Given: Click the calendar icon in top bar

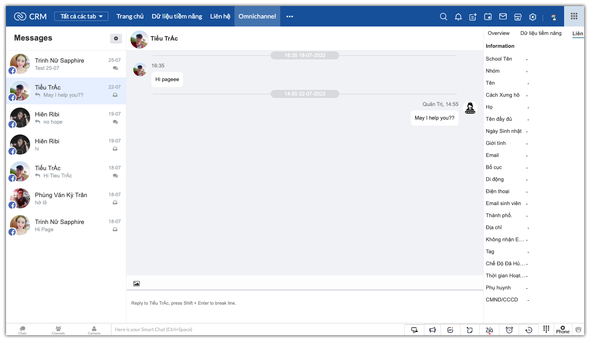Looking at the screenshot, I should pyautogui.click(x=488, y=16).
